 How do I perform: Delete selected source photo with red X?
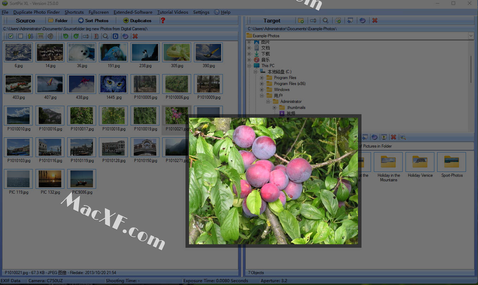pyautogui.click(x=135, y=36)
